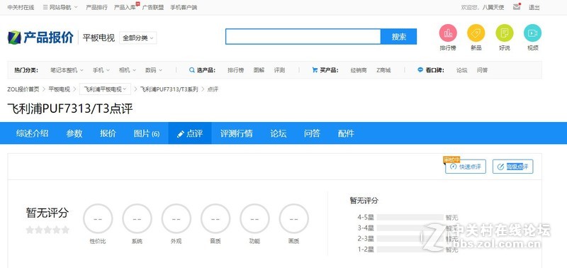Screen dimensions: 567x268
Task: Click the 高级点评 advanced review button
Action: pos(512,167)
